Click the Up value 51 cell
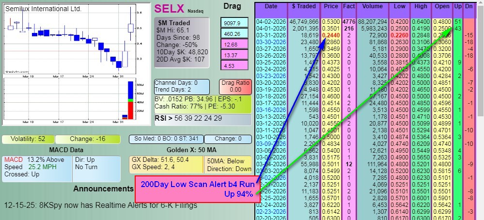This screenshot has height=220, width=484. pos(458,22)
